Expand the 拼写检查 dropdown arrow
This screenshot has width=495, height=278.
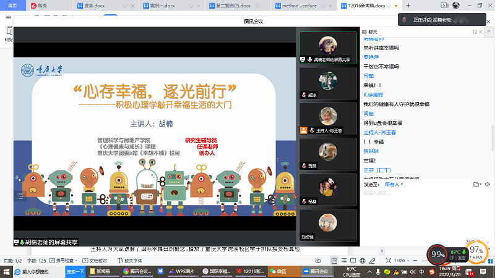click(x=76, y=261)
